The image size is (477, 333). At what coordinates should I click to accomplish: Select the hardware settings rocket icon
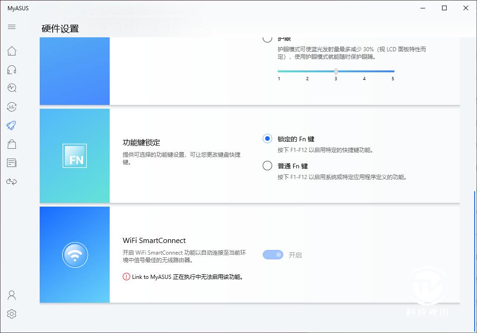(12, 125)
